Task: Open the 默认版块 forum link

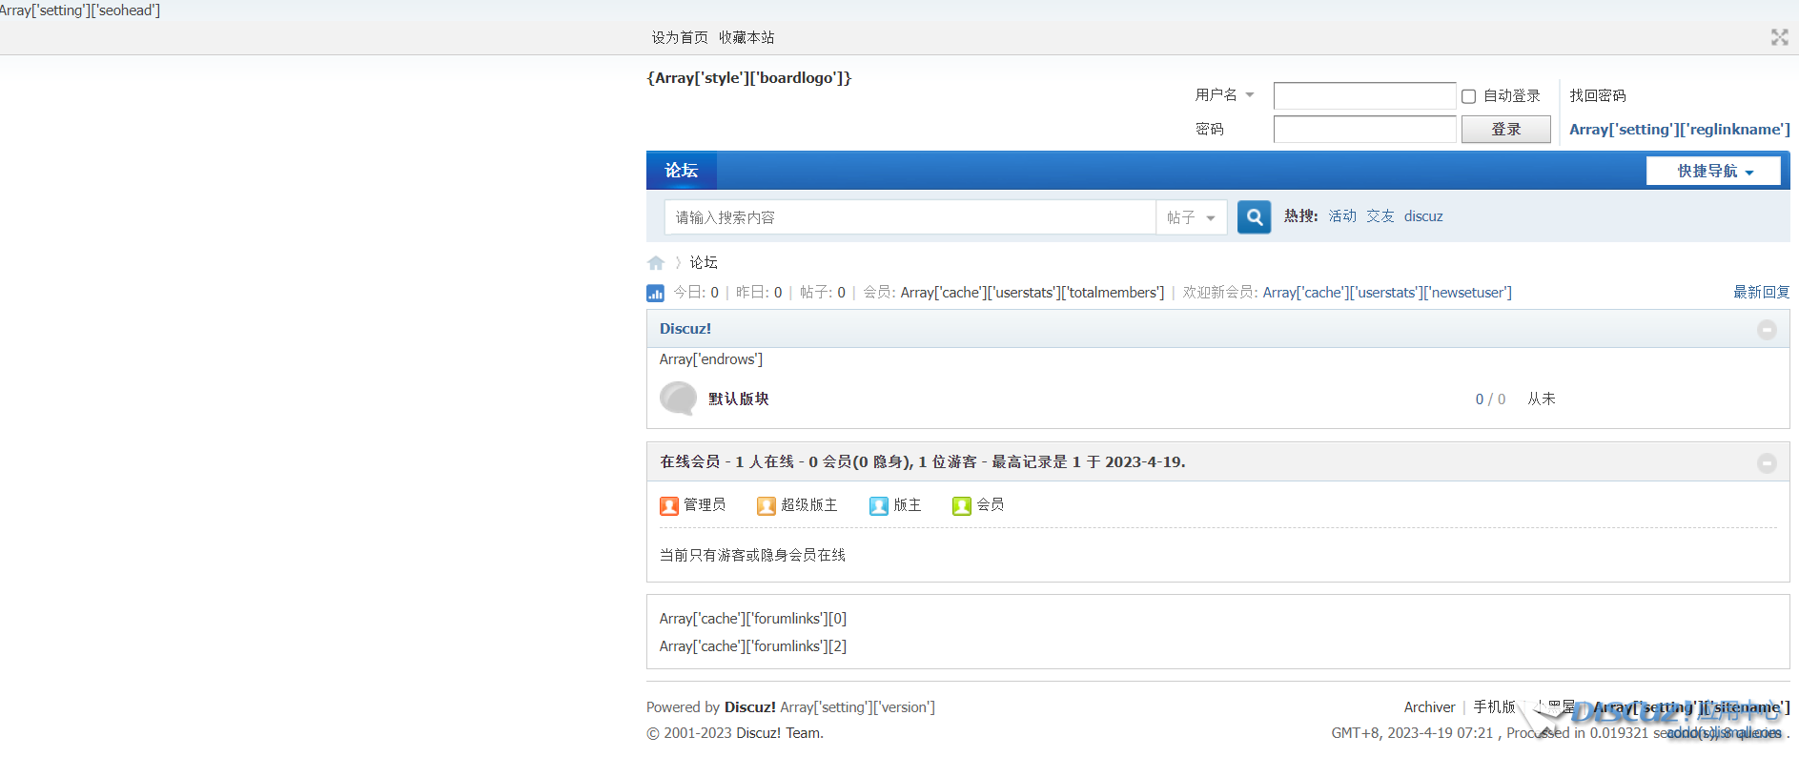Action: [x=739, y=399]
